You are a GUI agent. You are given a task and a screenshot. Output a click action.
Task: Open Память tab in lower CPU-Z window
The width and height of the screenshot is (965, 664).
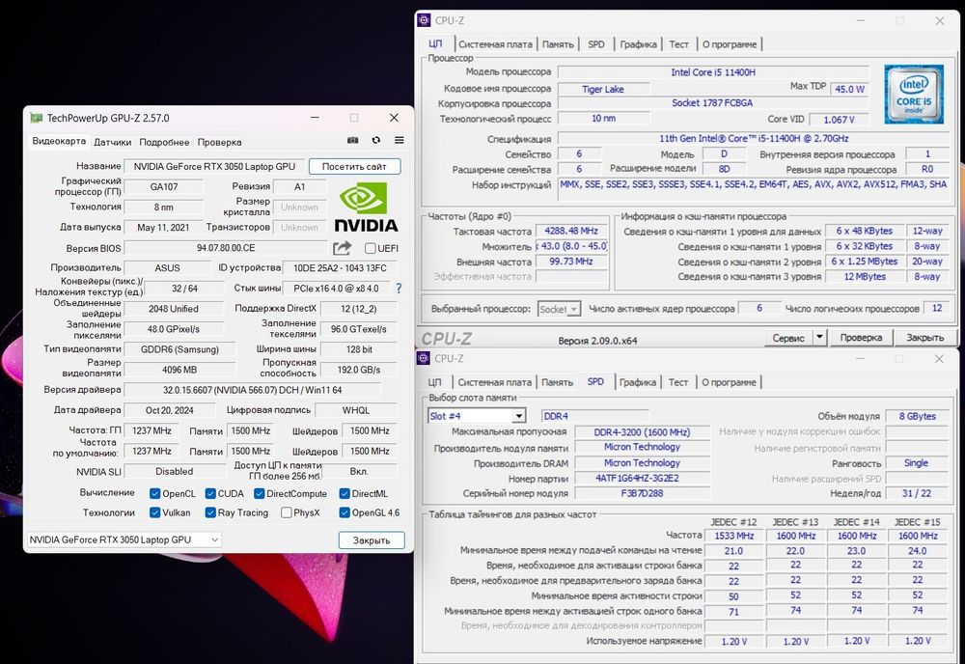[x=558, y=382]
